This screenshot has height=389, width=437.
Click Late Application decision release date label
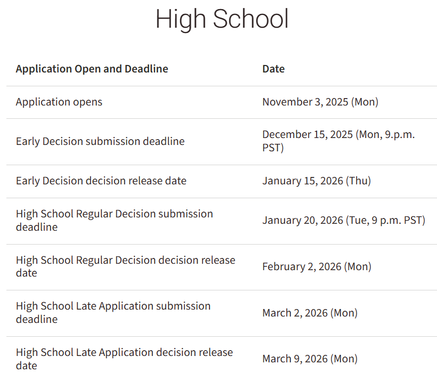(124, 352)
